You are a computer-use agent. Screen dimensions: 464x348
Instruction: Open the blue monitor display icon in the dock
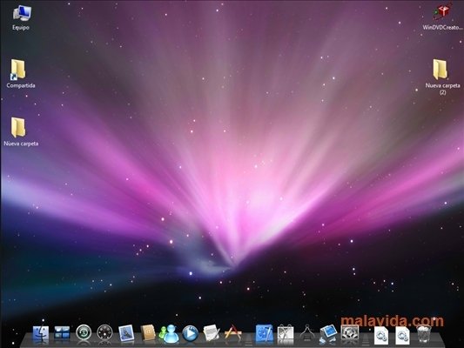tap(328, 334)
